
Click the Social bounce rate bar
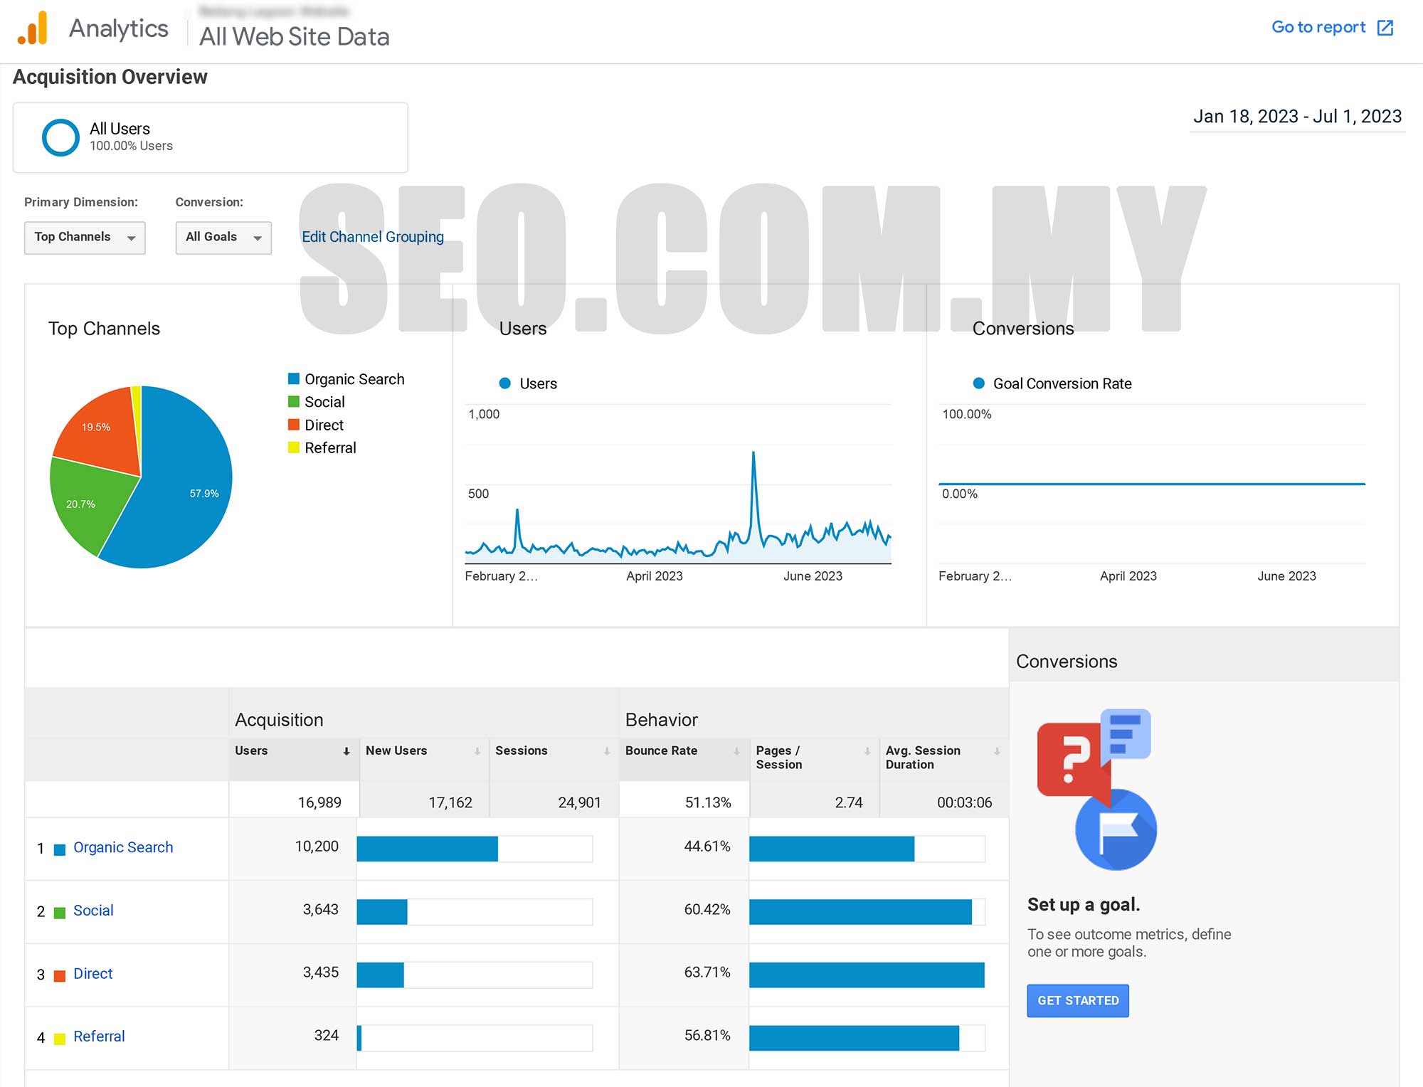click(860, 912)
